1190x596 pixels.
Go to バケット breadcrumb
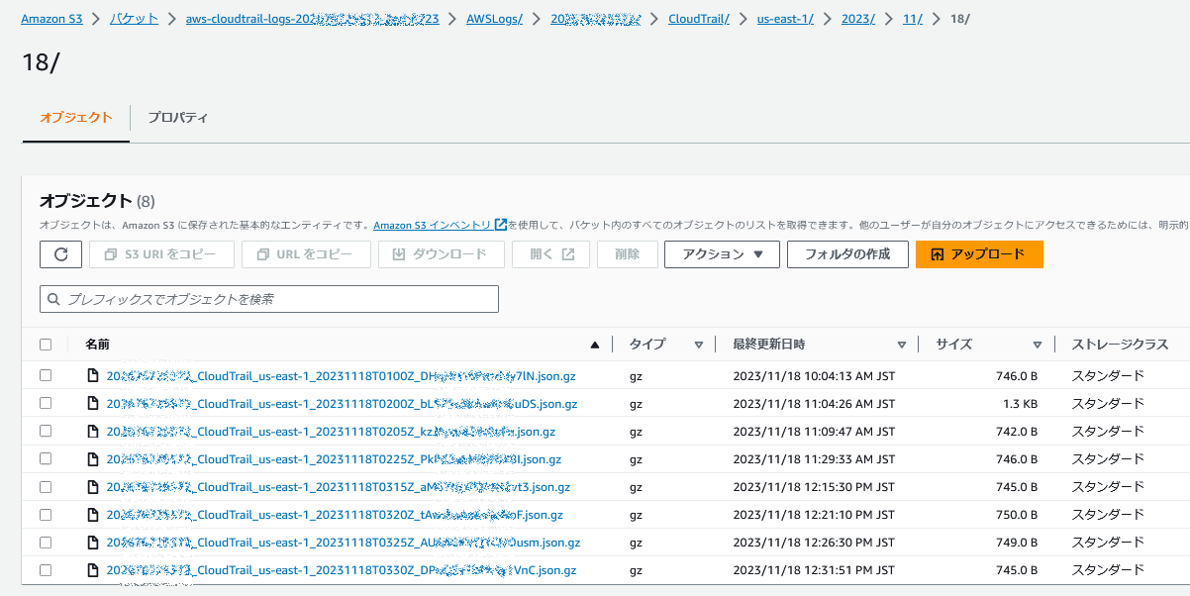135,19
